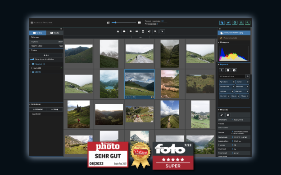Click magnifier icon in top-right search group
281x175 pixels.
tap(248, 23)
